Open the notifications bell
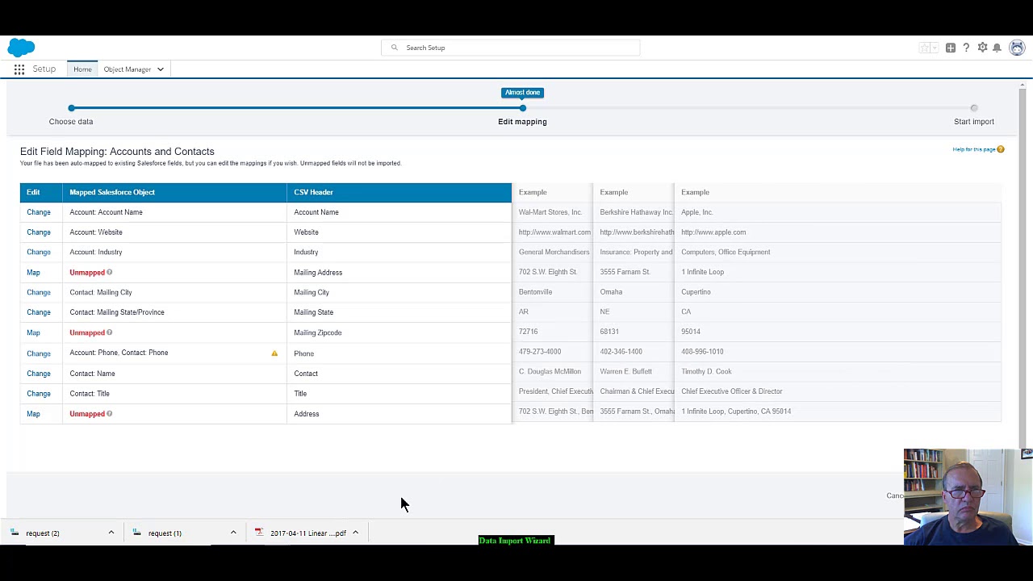The height and width of the screenshot is (581, 1033). click(997, 48)
